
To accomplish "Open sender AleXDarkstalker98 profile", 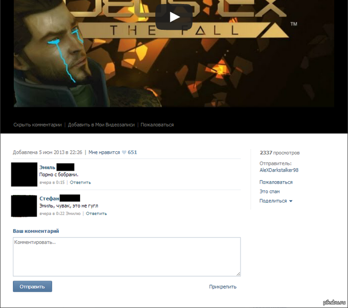I will coord(279,170).
